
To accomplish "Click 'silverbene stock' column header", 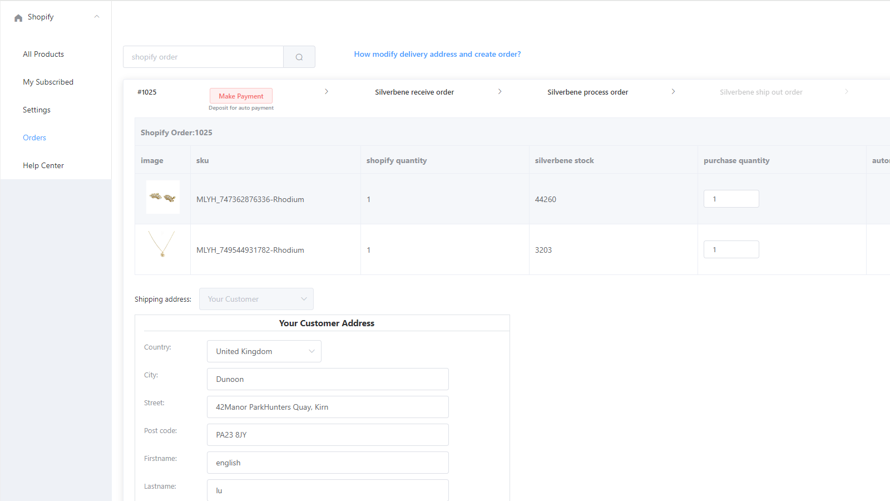I will coord(565,160).
